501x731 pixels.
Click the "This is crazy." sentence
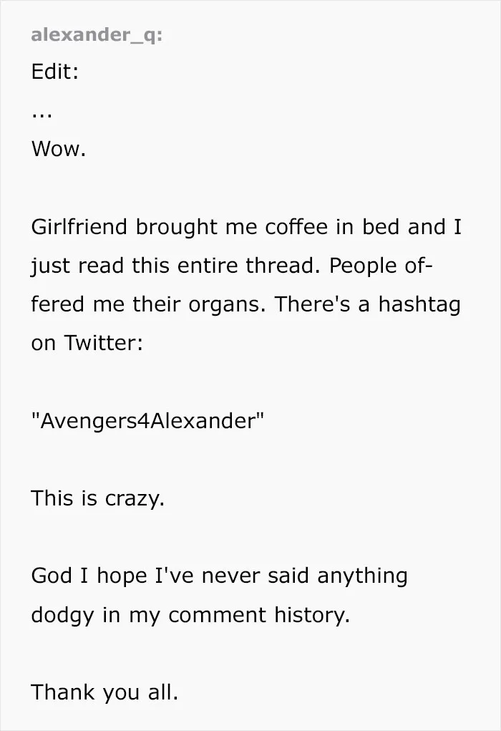pyautogui.click(x=98, y=498)
